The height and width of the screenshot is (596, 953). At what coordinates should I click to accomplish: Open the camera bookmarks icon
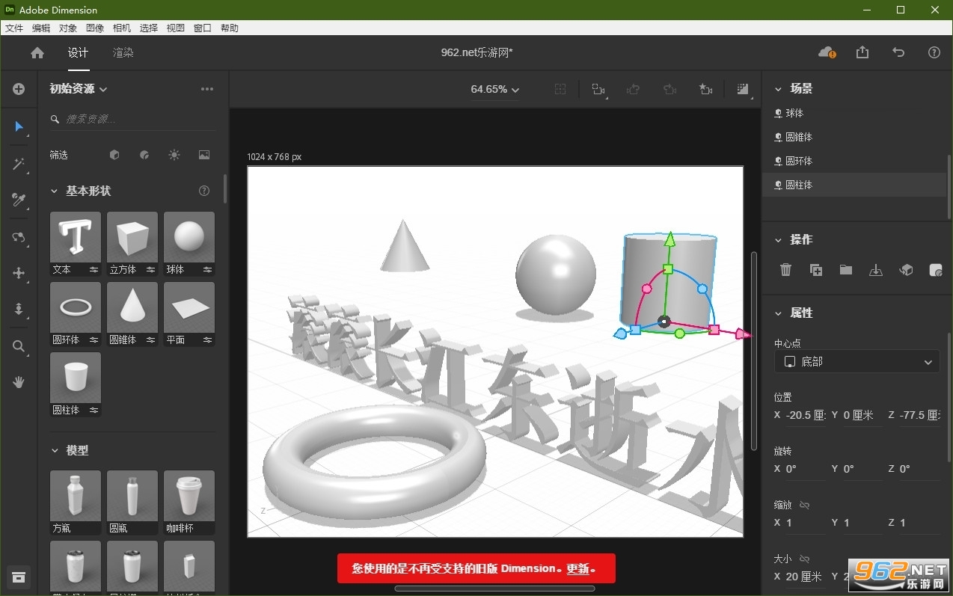point(705,89)
